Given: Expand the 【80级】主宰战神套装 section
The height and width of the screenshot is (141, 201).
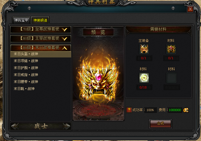Looking at the screenshot, I should (40, 39).
